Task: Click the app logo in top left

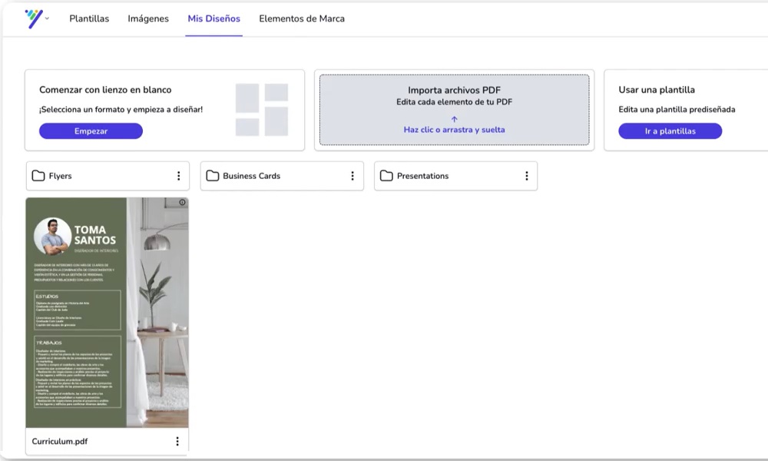Action: click(x=32, y=18)
